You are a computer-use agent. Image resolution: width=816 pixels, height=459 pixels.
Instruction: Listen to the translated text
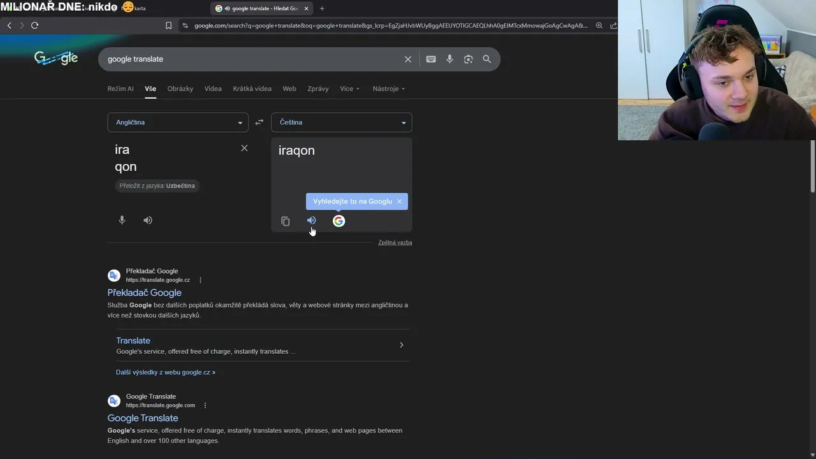pos(311,221)
